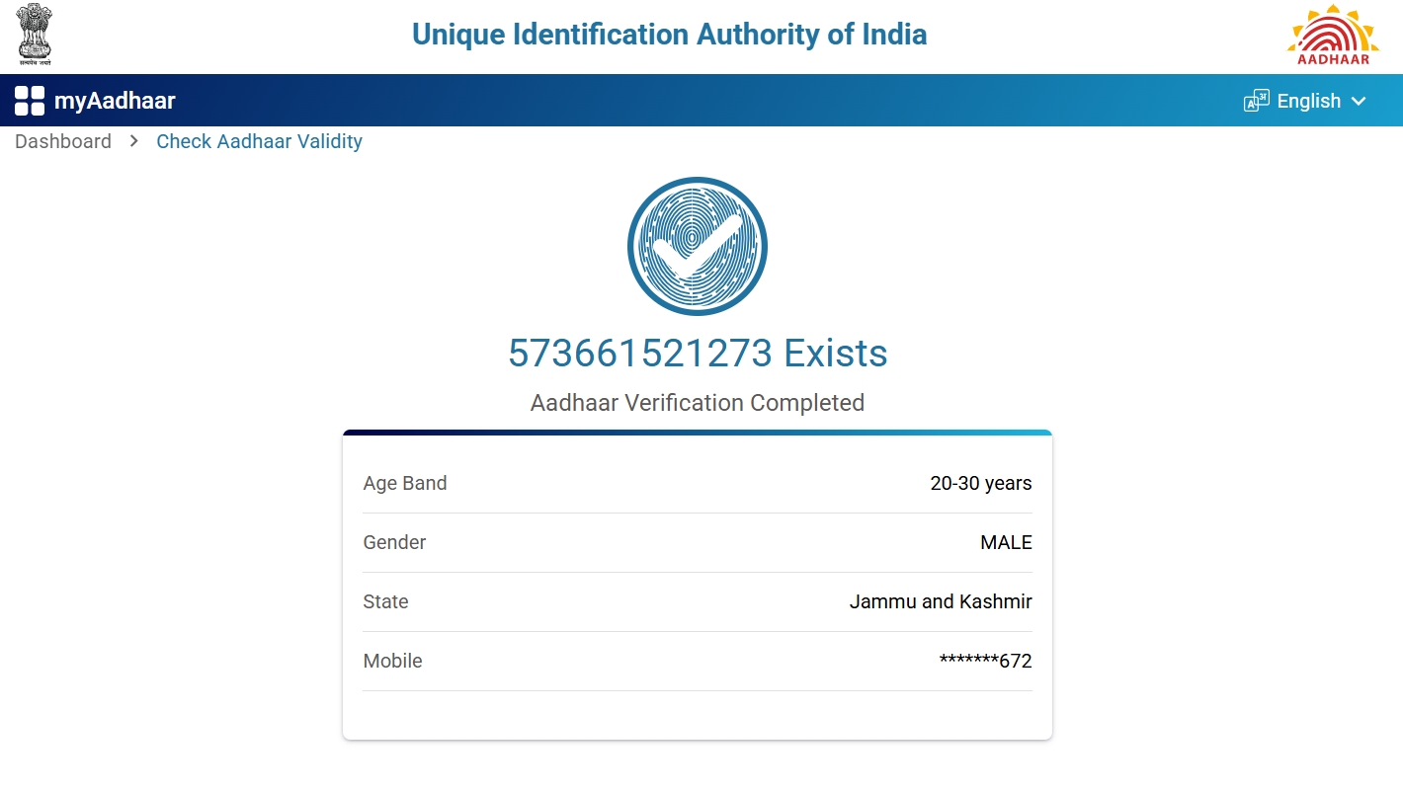
Task: Click the language dropdown chevron arrow
Action: [x=1359, y=101]
